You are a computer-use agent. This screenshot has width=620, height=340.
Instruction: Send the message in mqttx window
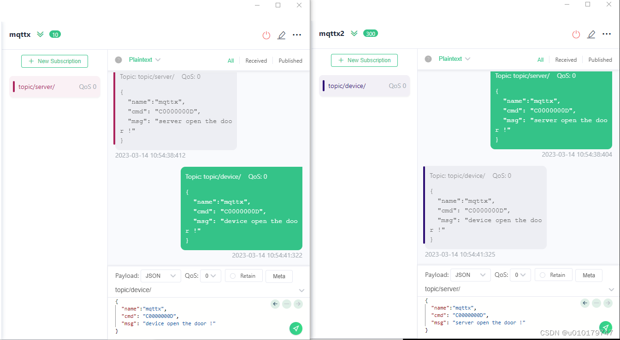click(296, 328)
